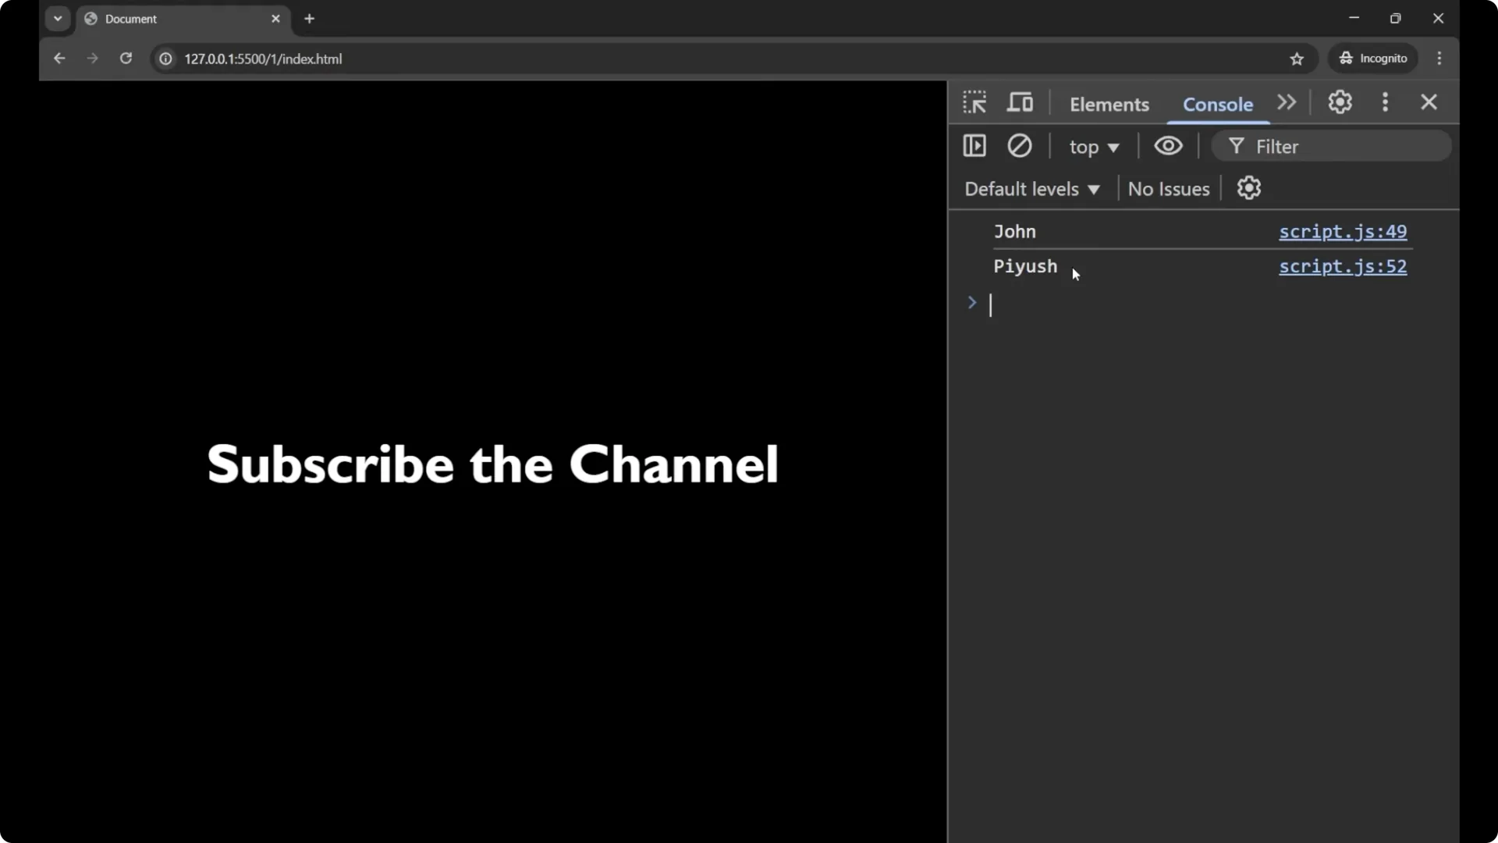Toggle the device toolbar emulation
The height and width of the screenshot is (843, 1498).
click(x=1021, y=102)
